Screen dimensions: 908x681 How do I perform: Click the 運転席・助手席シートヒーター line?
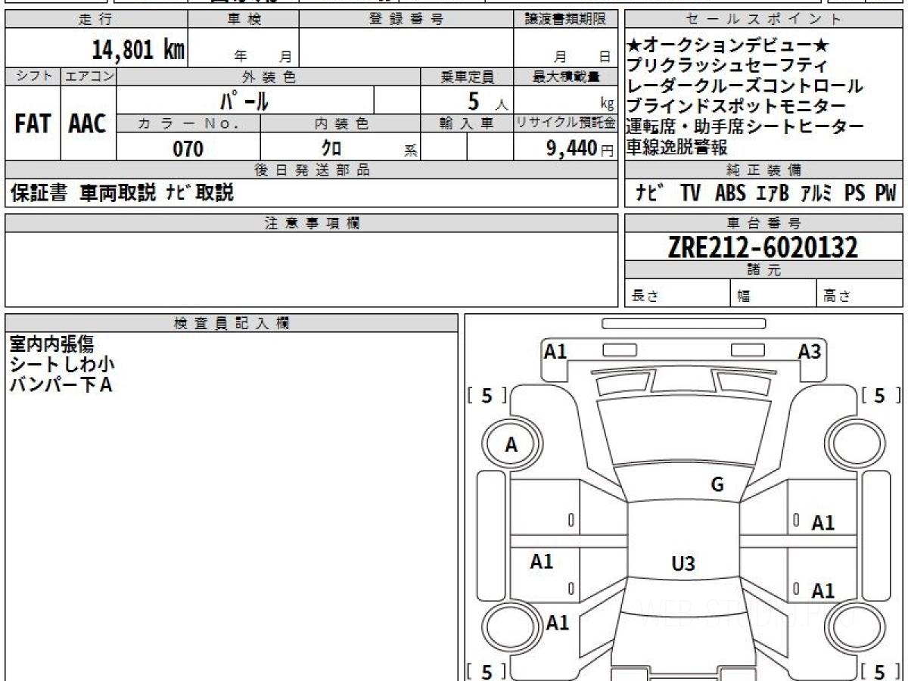745,127
